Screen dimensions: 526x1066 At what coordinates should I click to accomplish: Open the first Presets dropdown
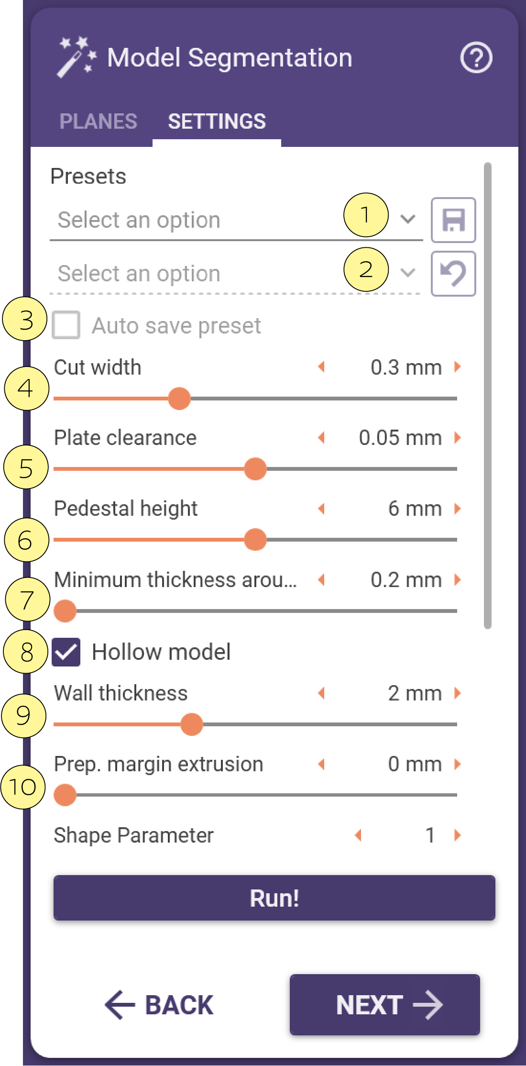pos(236,220)
